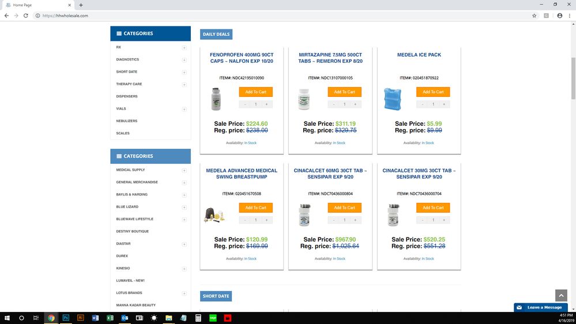
Task: Expand the Blue Lizard category
Action: pos(184,207)
